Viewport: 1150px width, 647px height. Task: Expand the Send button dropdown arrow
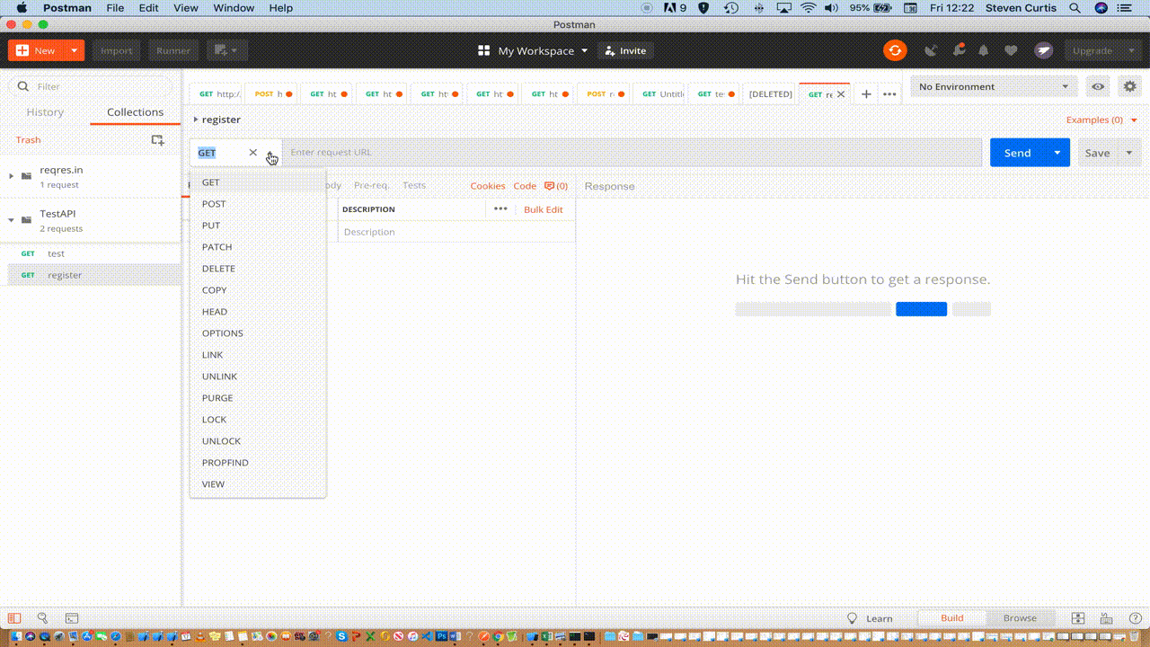pyautogui.click(x=1057, y=153)
